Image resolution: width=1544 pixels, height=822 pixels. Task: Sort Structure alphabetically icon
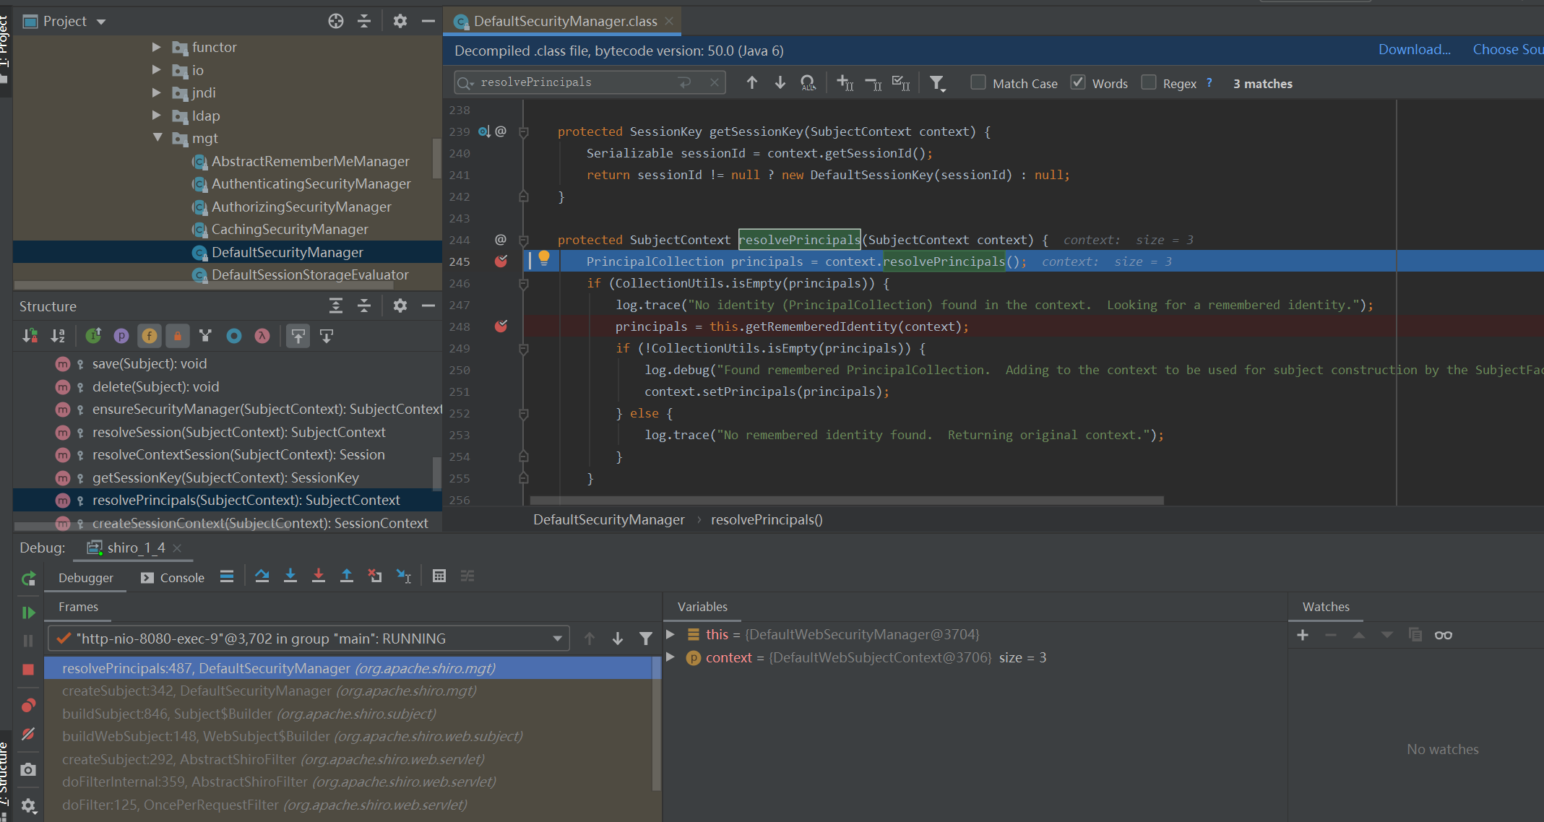(x=58, y=336)
